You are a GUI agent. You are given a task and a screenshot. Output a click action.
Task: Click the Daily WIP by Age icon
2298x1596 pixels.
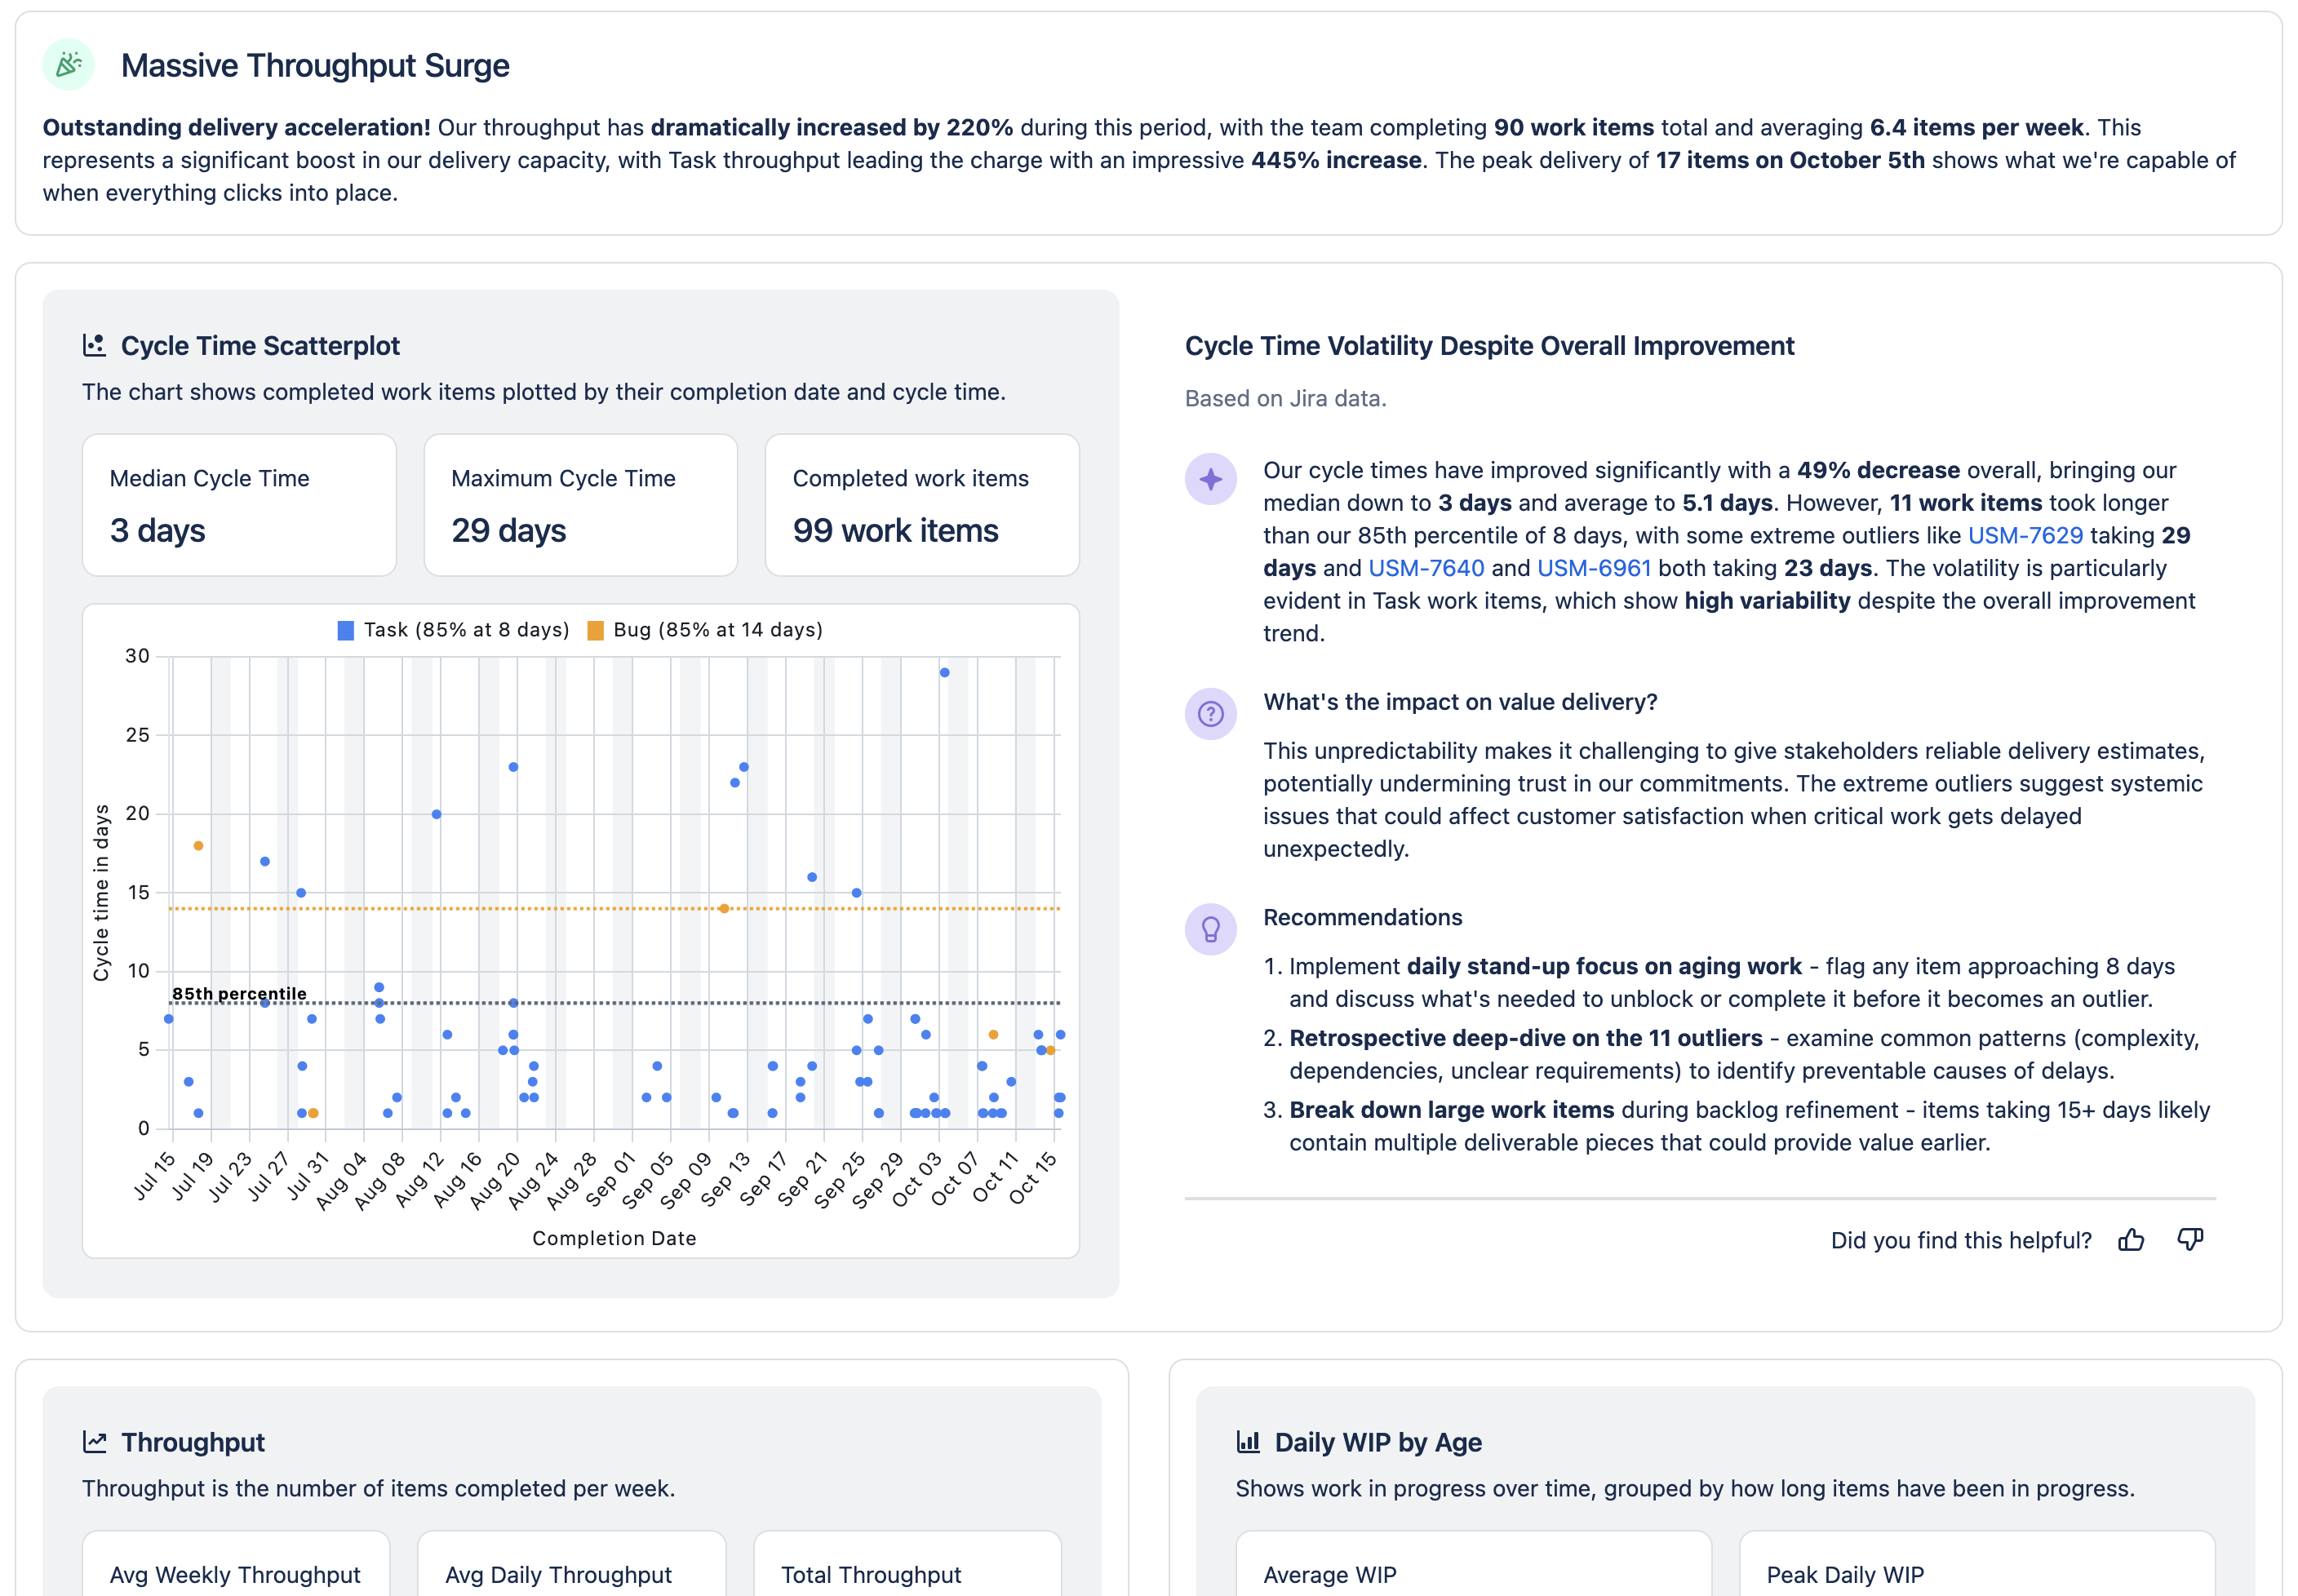[1248, 1442]
